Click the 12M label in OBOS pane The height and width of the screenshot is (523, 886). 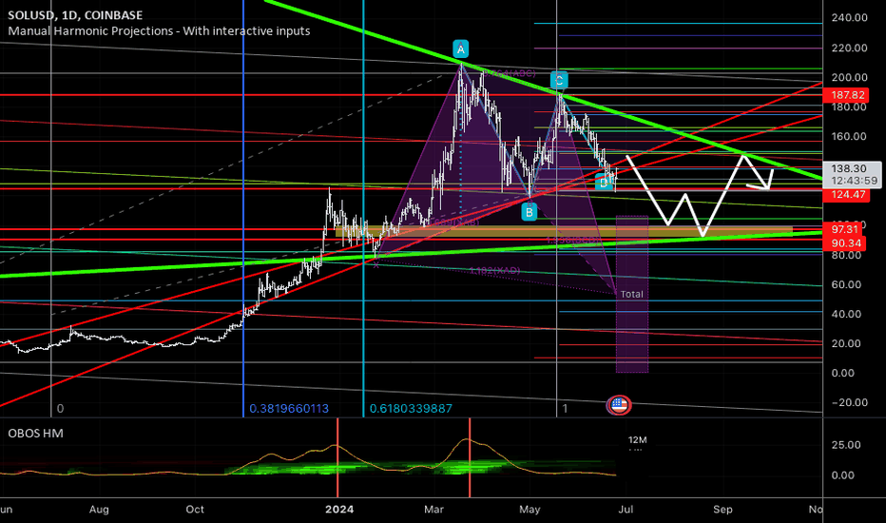[637, 440]
